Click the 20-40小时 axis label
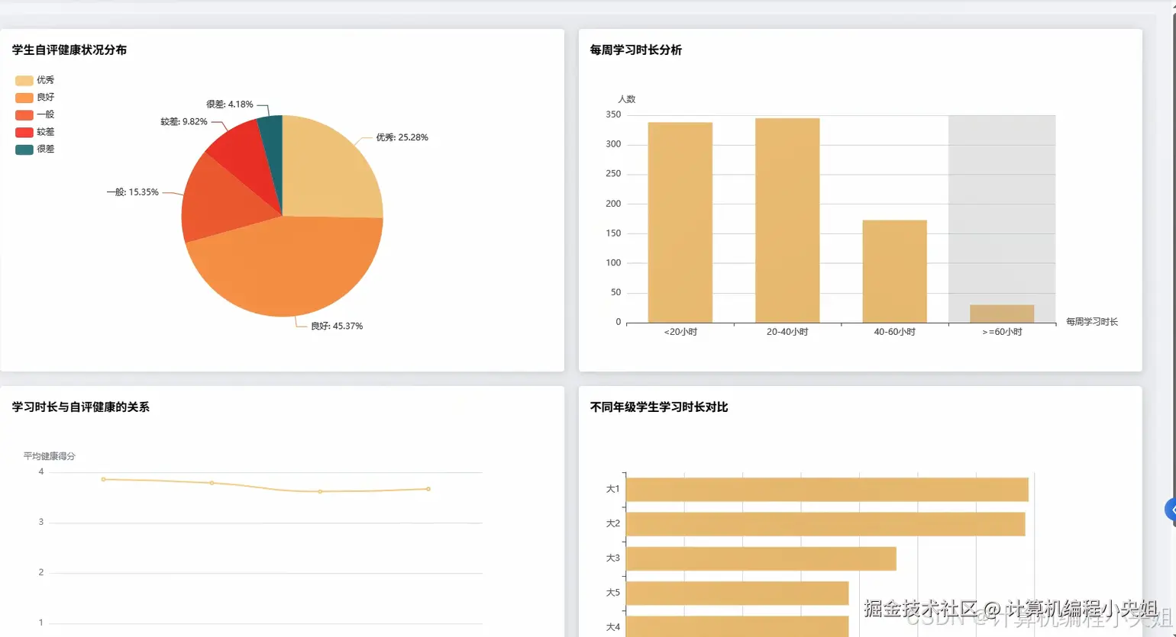This screenshot has width=1176, height=637. coord(787,332)
